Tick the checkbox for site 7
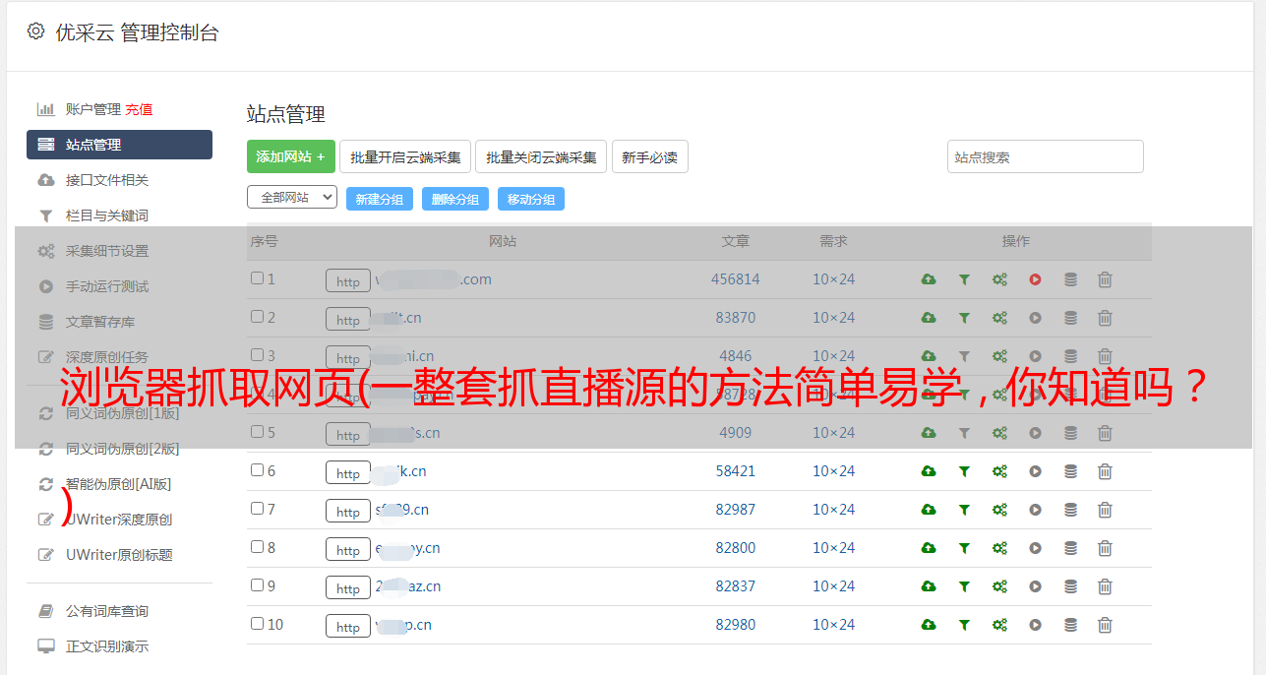1266x675 pixels. click(257, 509)
